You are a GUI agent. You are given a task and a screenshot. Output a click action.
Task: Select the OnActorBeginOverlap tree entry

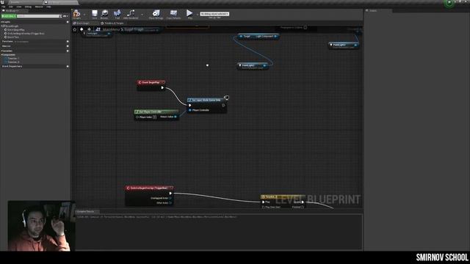click(25, 34)
